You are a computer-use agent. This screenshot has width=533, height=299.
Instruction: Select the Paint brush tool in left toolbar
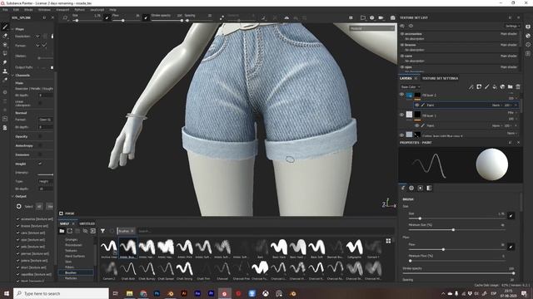(x=5, y=27)
